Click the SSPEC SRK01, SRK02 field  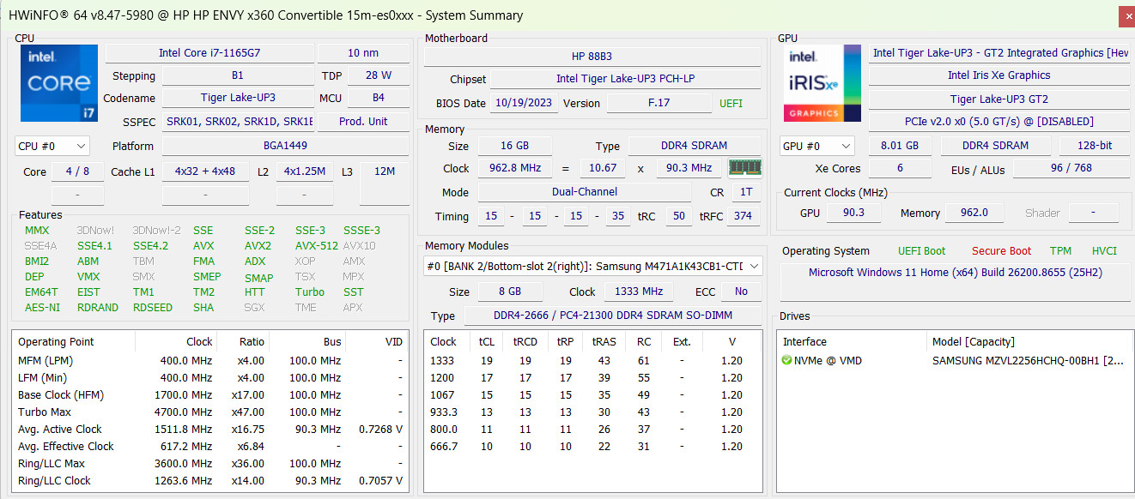point(238,122)
